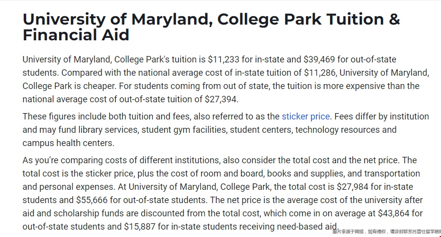Click the $27,984 in-state total cost

[x=352, y=187]
